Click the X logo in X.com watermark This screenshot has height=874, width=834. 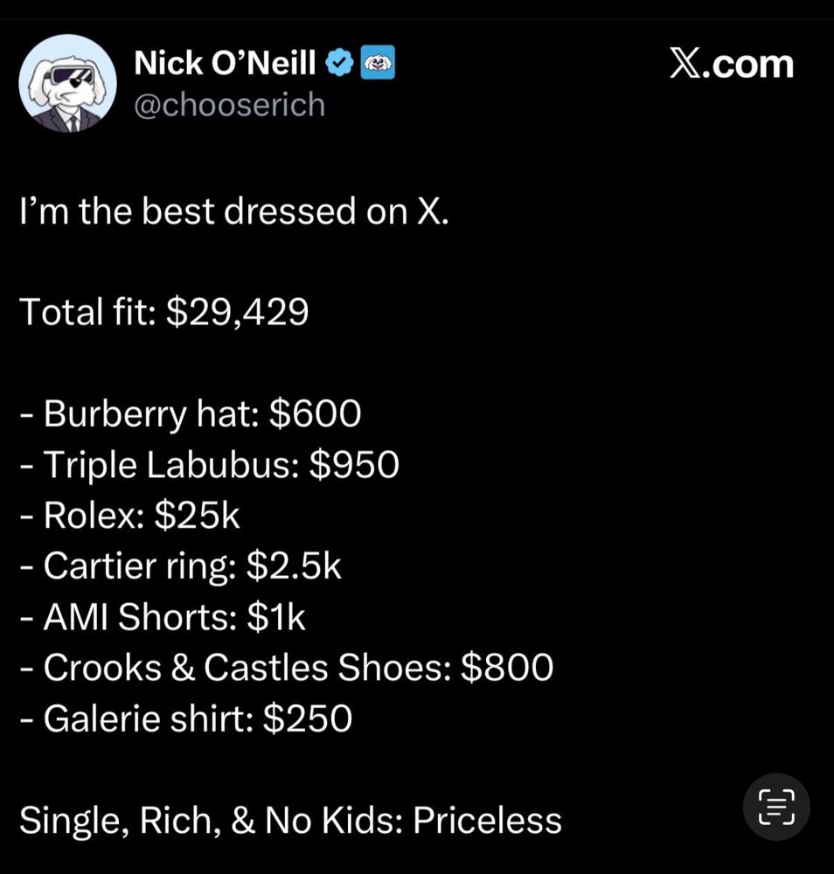687,64
